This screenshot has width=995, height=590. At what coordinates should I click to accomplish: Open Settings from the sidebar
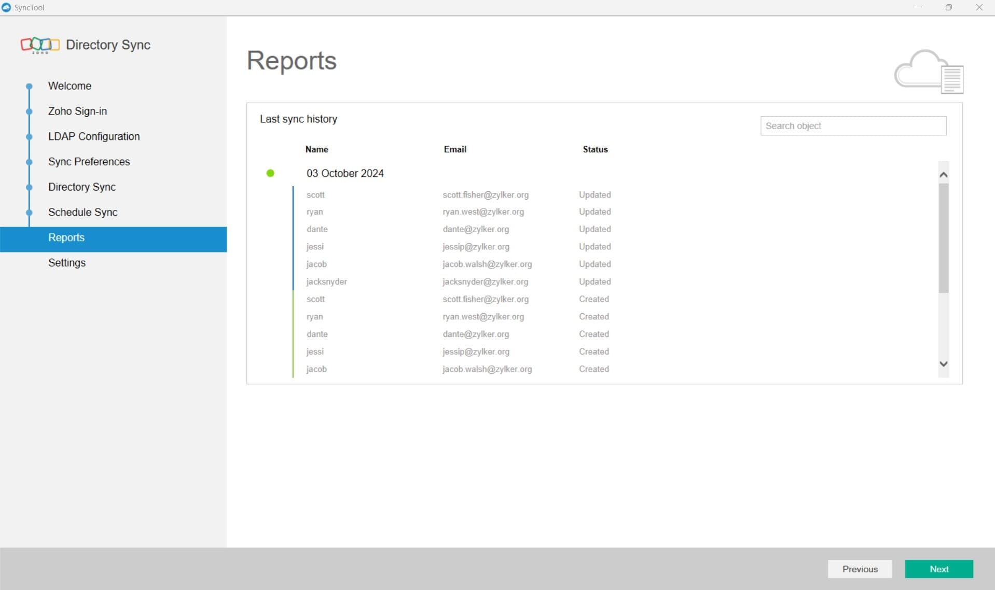67,263
